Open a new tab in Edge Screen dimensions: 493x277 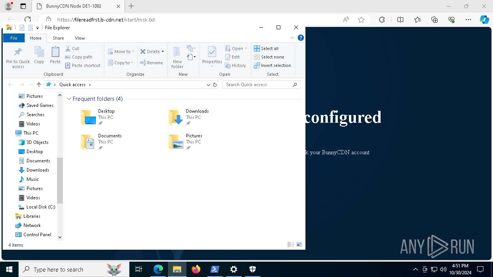[x=131, y=6]
